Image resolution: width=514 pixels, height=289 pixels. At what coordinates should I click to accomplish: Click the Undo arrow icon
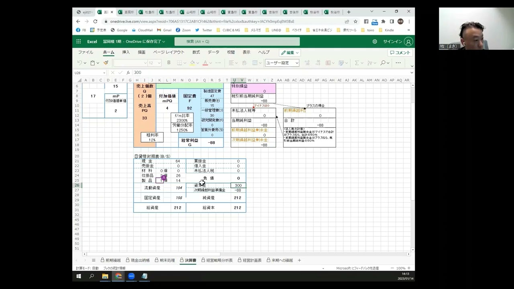coord(80,63)
